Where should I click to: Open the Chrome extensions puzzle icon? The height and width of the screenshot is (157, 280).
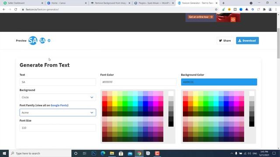point(264,10)
